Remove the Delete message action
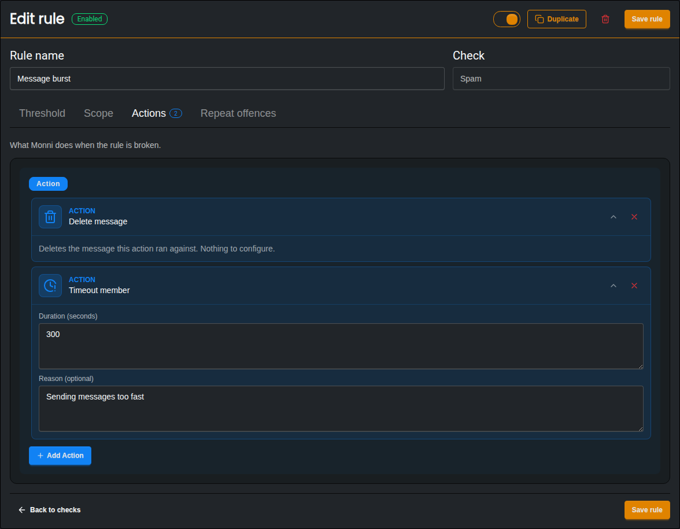Screen dimensions: 680x529 pos(634,217)
